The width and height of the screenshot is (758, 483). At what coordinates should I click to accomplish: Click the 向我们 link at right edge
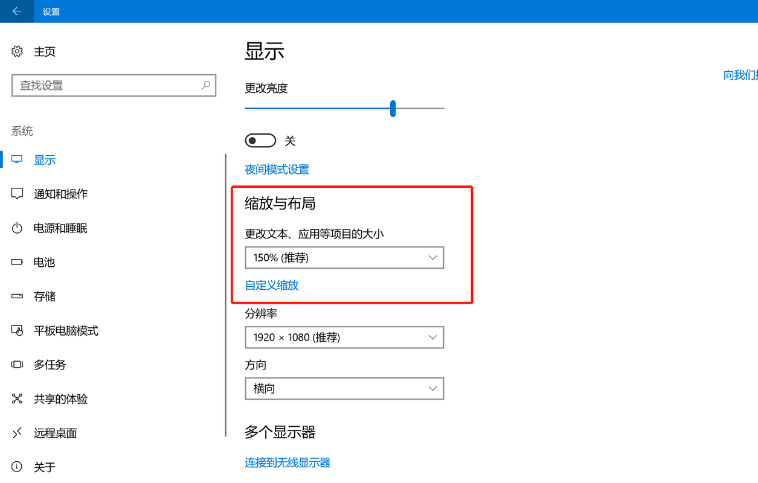(x=740, y=75)
